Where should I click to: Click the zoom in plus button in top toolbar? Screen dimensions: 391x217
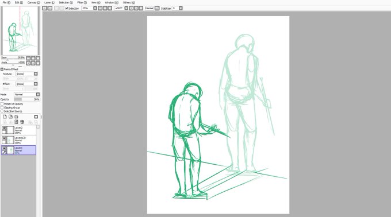[x=105, y=8]
